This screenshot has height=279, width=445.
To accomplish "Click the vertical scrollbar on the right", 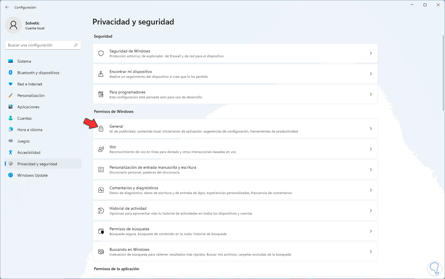I will click(x=443, y=73).
